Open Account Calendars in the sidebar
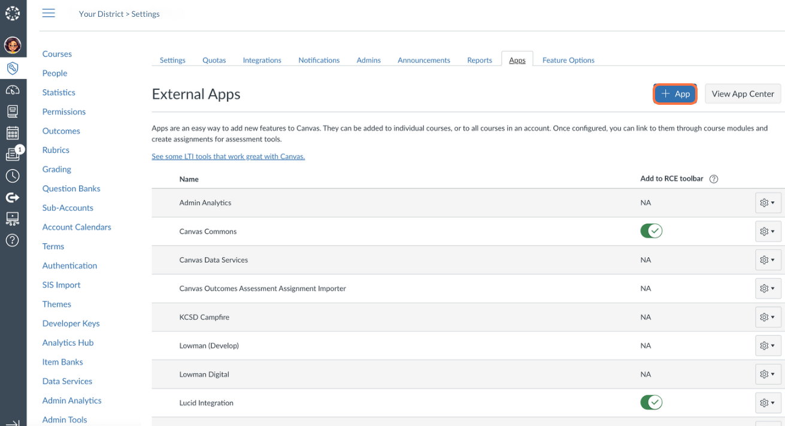This screenshot has width=785, height=426. click(77, 227)
